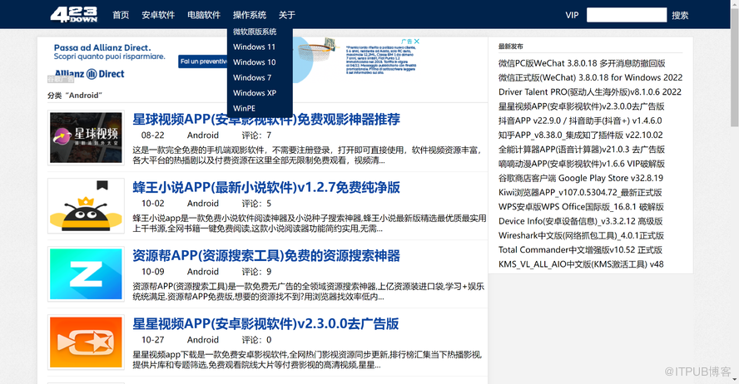
Task: Click Android category under 蜂王小说 post
Action: 203,204
